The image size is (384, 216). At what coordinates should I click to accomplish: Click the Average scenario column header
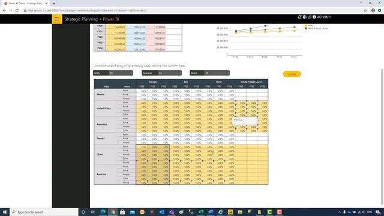coord(152,82)
